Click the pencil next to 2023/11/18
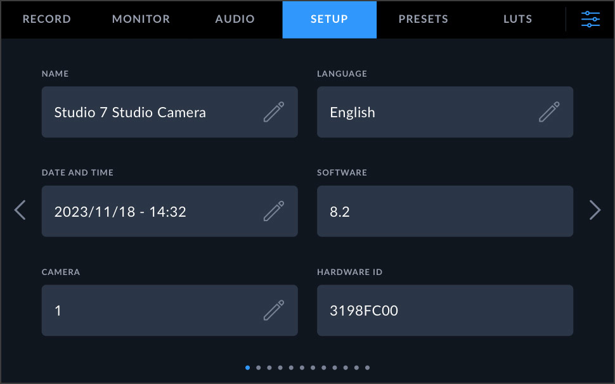Image resolution: width=615 pixels, height=384 pixels. [274, 211]
